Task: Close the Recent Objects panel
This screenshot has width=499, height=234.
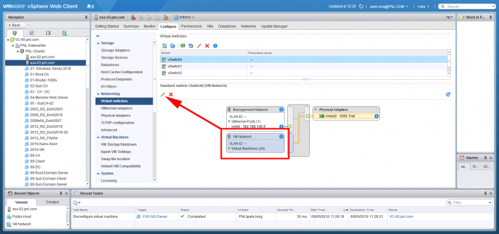Action: (66, 193)
